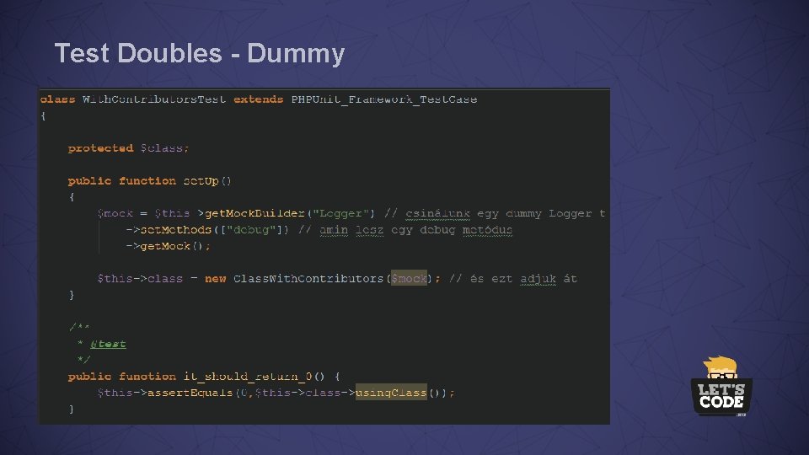The width and height of the screenshot is (809, 455).
Task: Click "ClassWithContributors" in the code
Action: (308, 279)
